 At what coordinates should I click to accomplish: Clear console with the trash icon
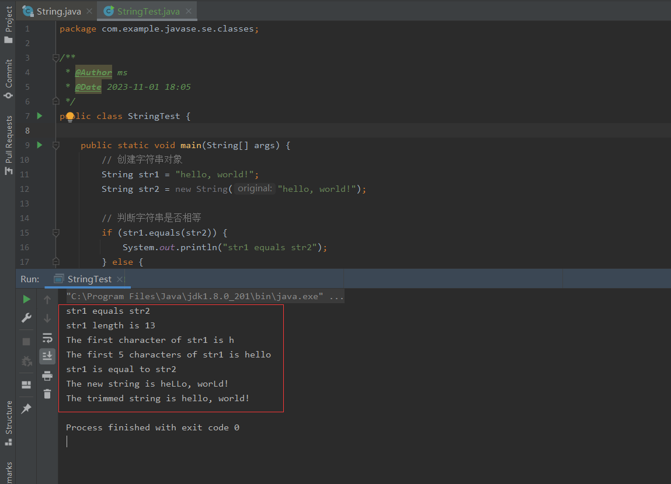point(47,394)
